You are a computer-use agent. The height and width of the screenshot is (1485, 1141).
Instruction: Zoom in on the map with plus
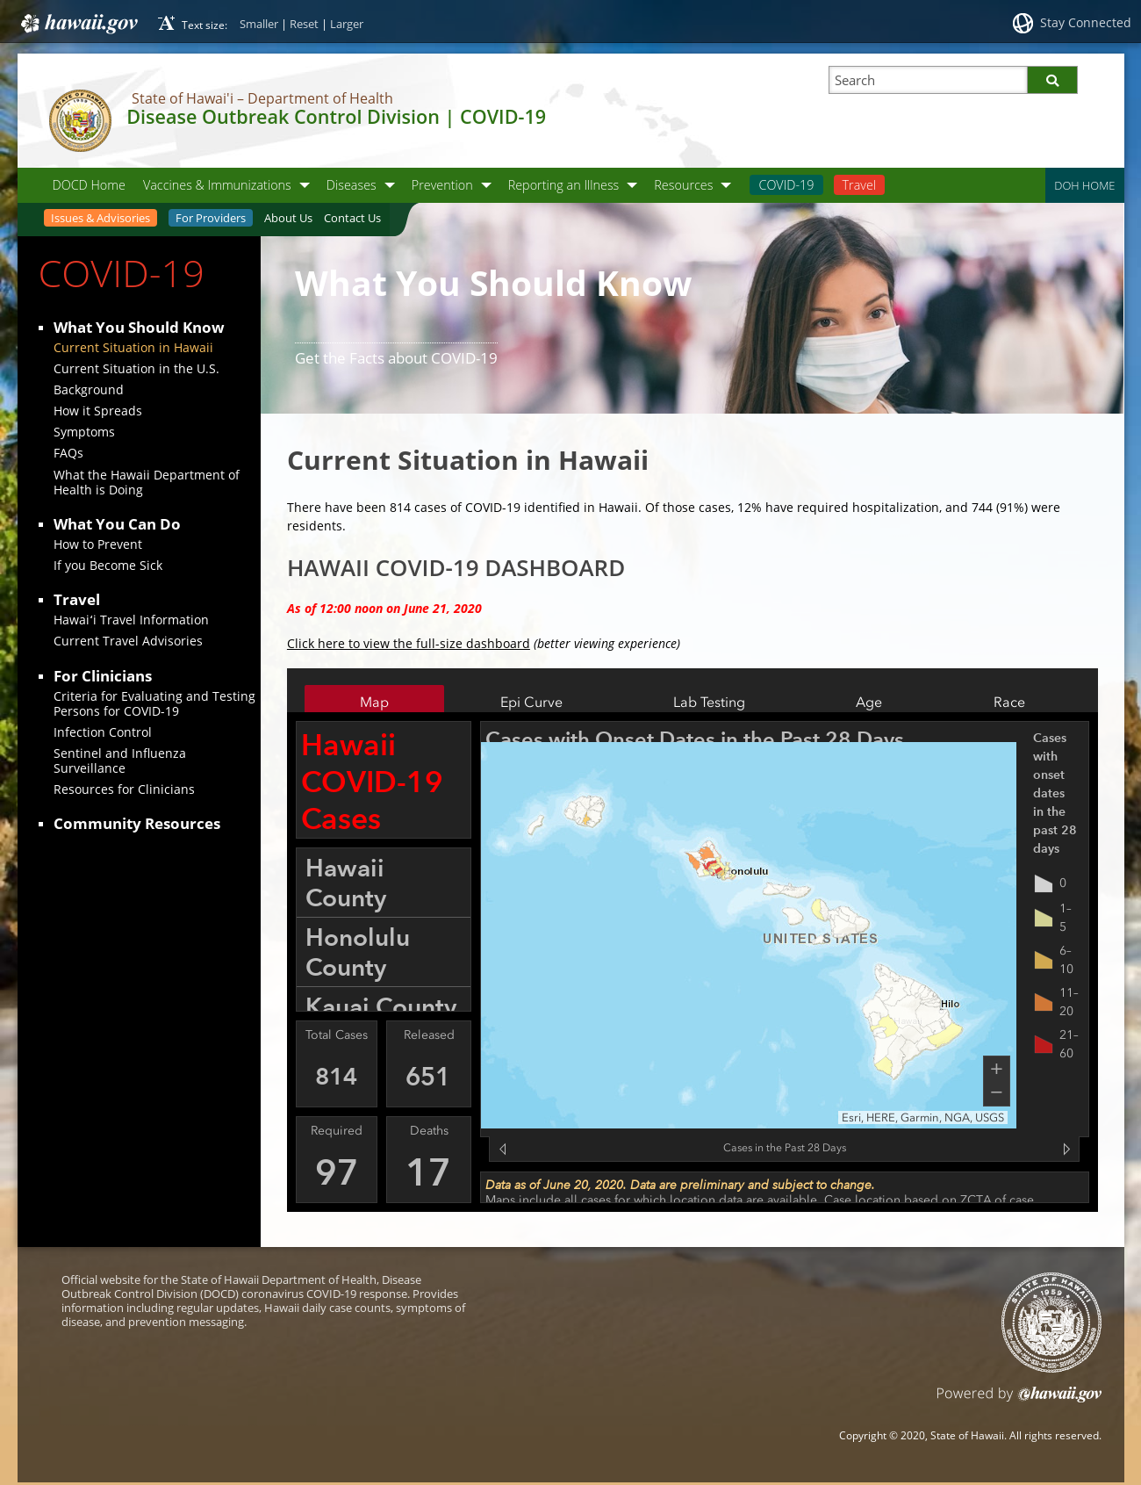[x=996, y=1069]
